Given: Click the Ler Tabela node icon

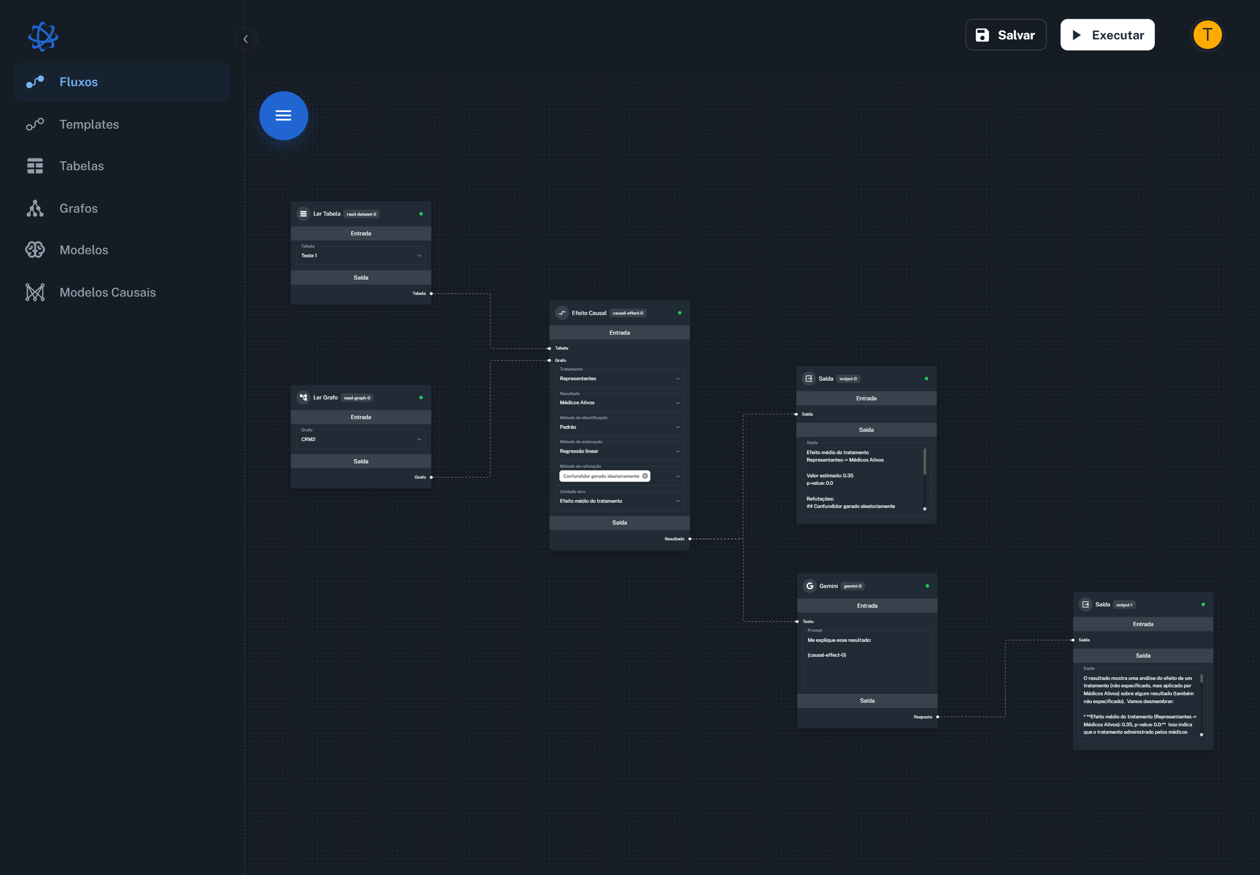Looking at the screenshot, I should pos(303,214).
